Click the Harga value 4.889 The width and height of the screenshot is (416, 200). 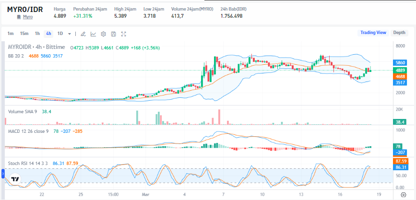pos(59,16)
